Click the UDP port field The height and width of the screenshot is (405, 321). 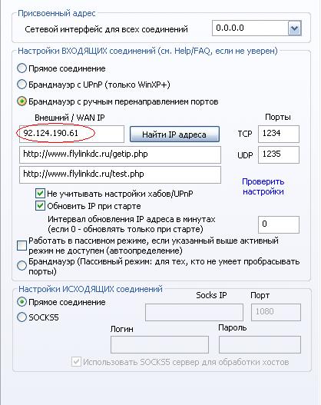279,154
